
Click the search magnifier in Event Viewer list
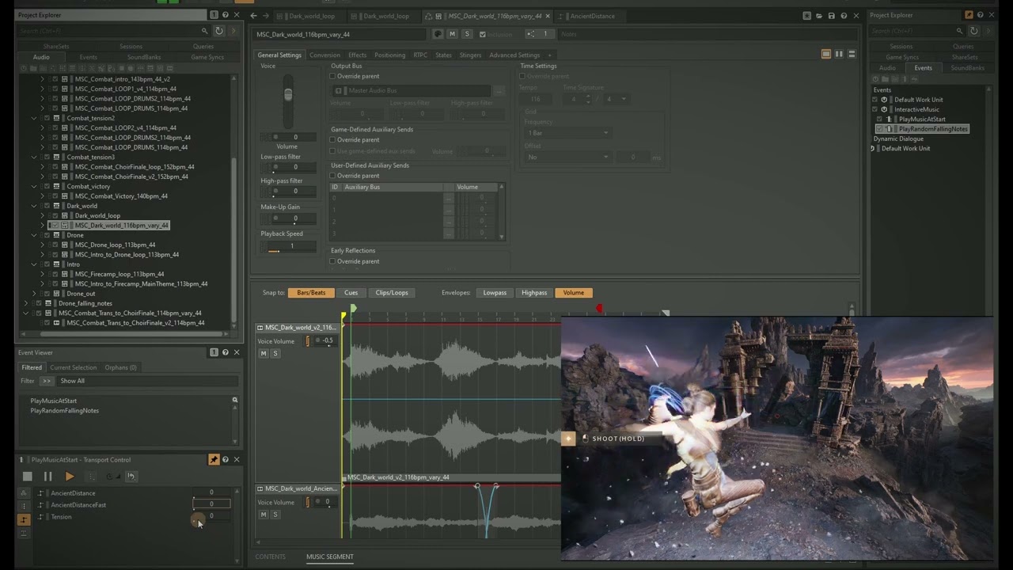(234, 401)
